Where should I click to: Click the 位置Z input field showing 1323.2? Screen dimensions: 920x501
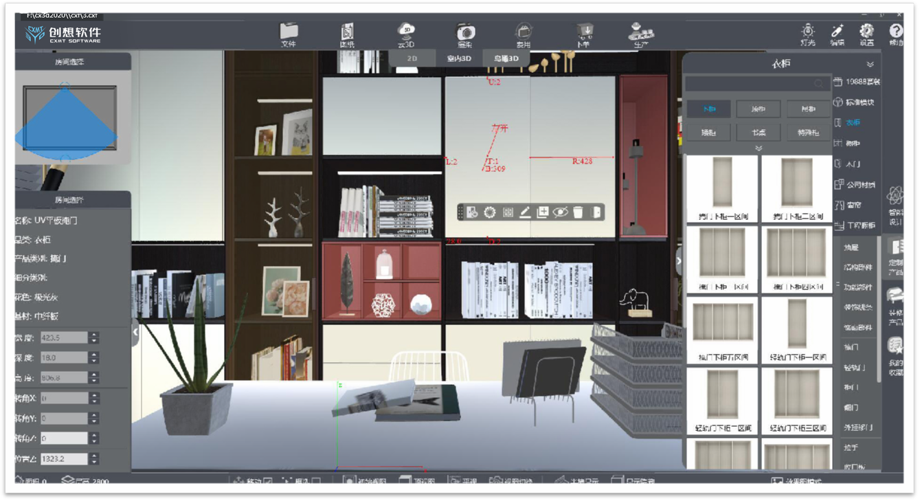point(63,458)
